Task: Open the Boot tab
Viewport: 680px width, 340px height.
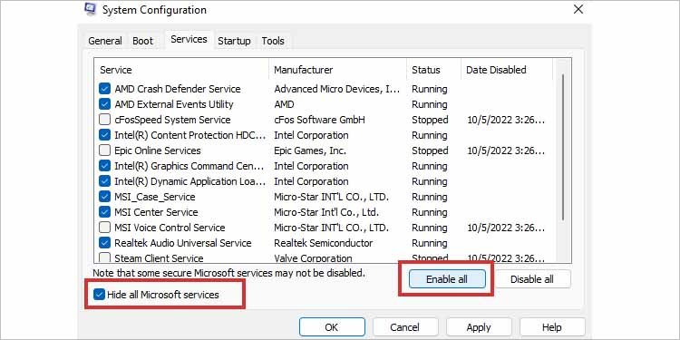Action: click(142, 41)
